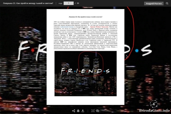Download the document file
This screenshot has height=114, width=171.
click(83, 111)
